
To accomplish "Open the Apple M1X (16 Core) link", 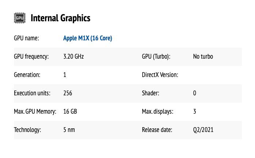I will point(87,38).
